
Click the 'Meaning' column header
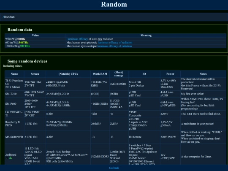click(146, 35)
